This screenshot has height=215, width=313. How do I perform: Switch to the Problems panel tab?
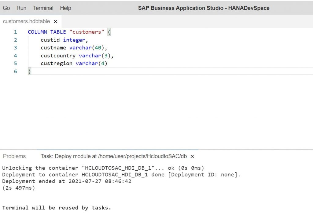(x=14, y=156)
